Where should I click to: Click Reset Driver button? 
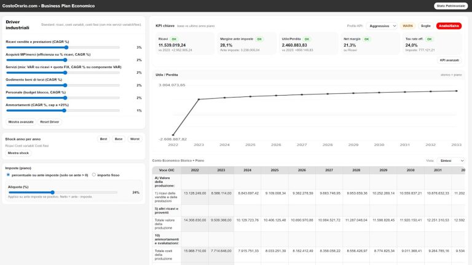(x=50, y=121)
